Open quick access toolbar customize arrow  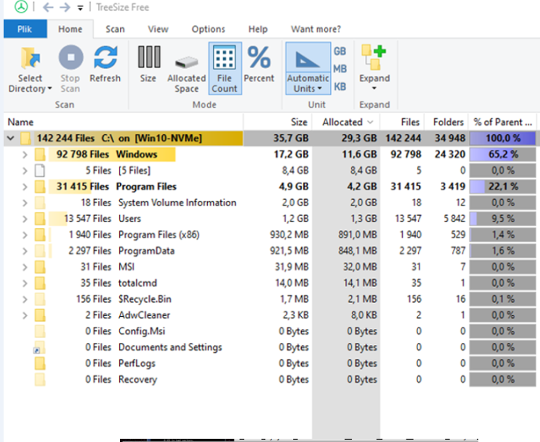pos(80,8)
